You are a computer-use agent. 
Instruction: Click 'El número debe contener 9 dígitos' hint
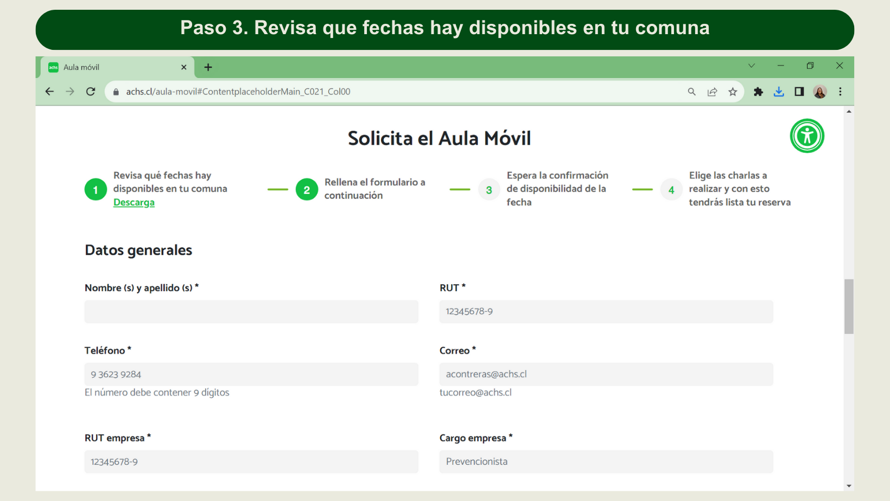point(157,393)
